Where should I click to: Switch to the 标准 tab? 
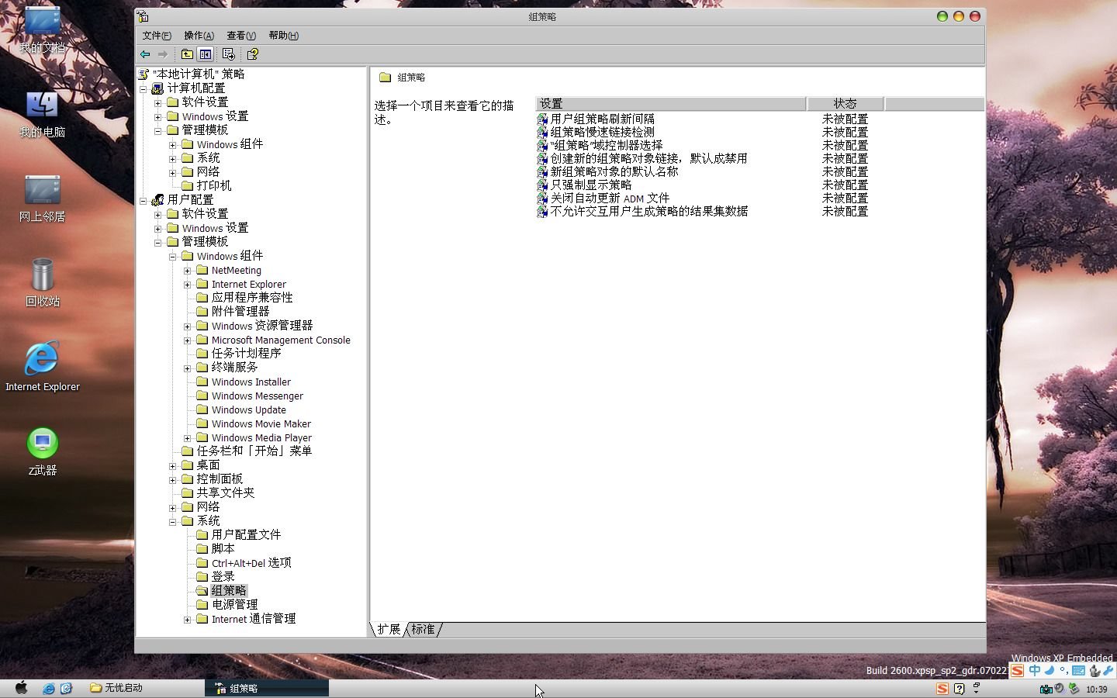pyautogui.click(x=424, y=630)
